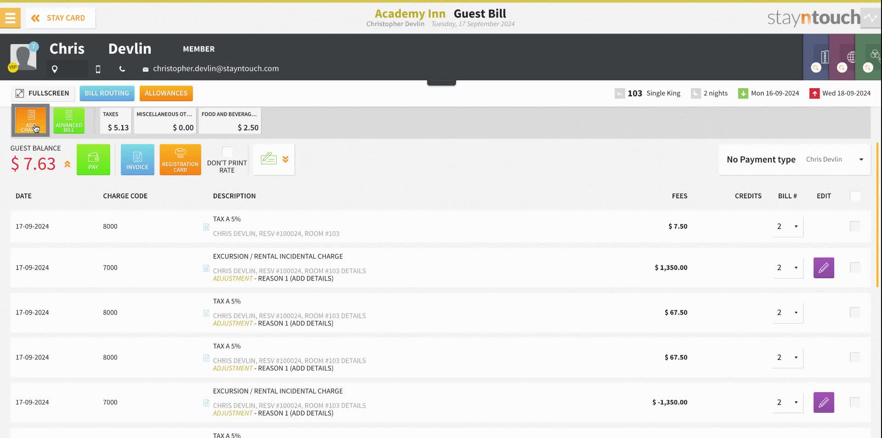Open Advanced Bill
The width and height of the screenshot is (882, 438).
69,121
